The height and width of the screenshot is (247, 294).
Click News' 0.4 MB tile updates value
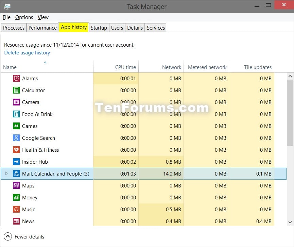click(x=264, y=221)
